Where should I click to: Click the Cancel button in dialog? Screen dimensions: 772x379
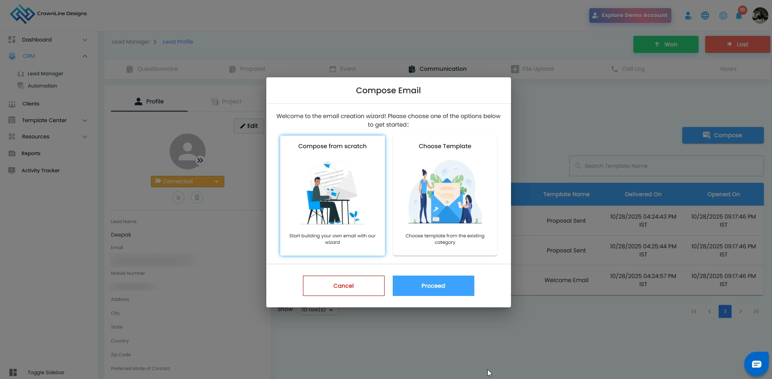(344, 286)
